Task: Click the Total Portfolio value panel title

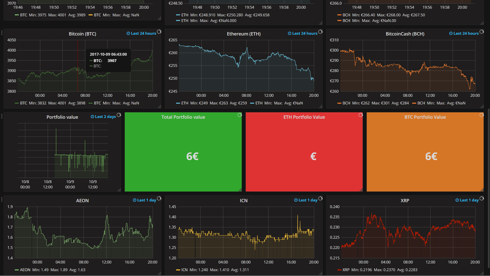Action: [x=183, y=117]
